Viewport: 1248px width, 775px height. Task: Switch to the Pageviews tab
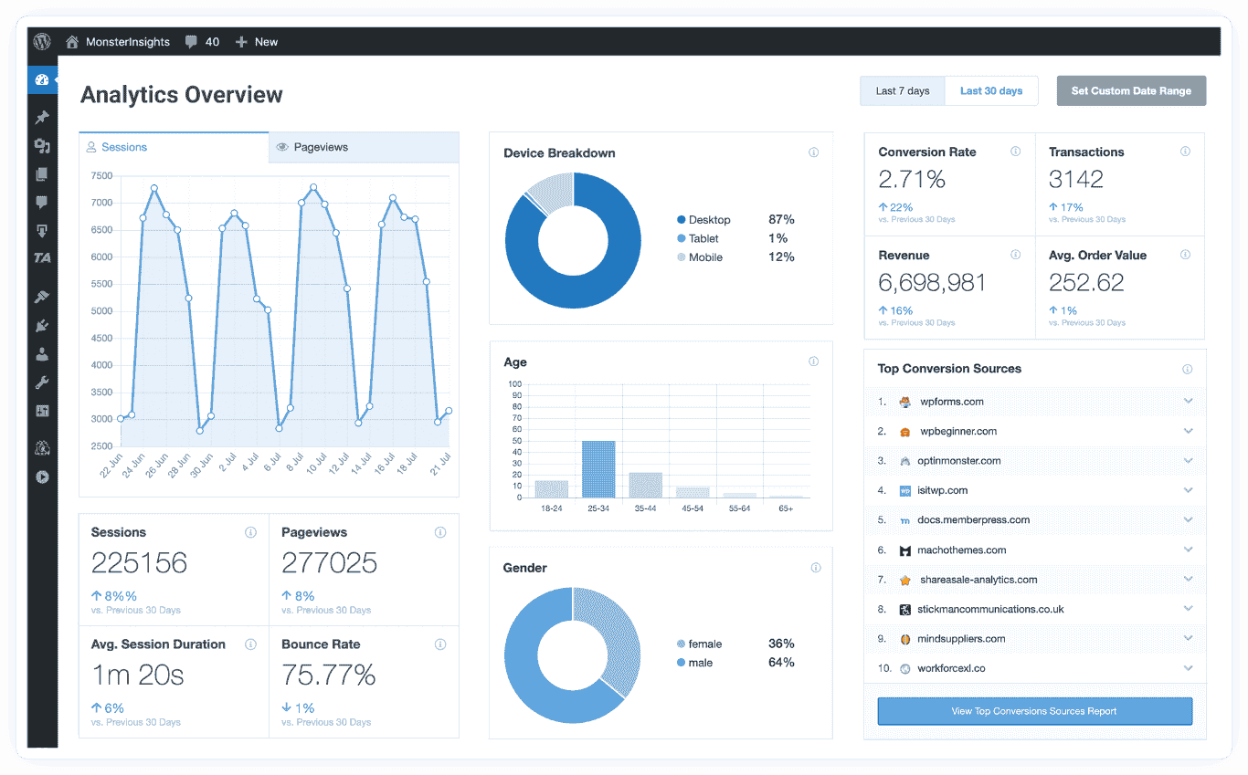tap(315, 146)
